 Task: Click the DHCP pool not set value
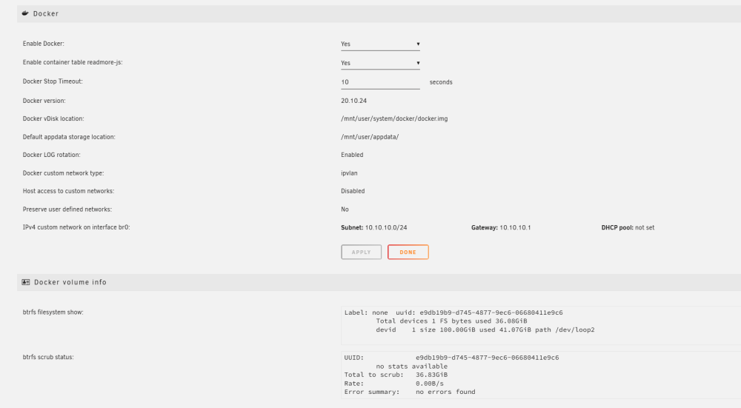628,227
